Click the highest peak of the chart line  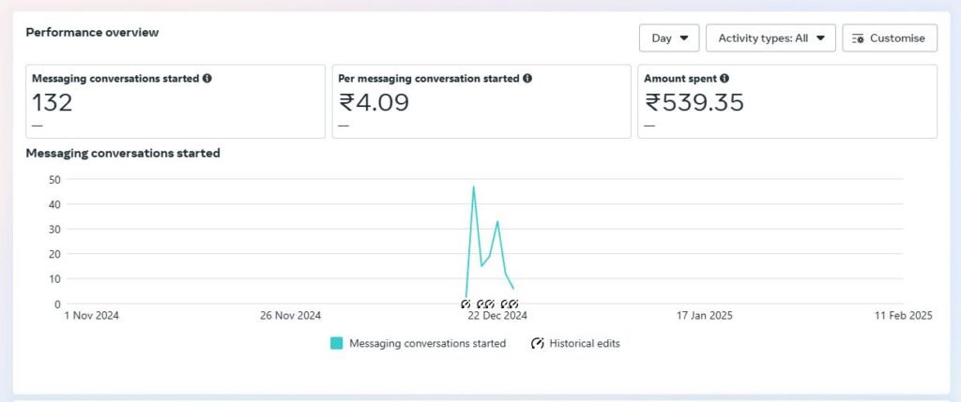[474, 186]
